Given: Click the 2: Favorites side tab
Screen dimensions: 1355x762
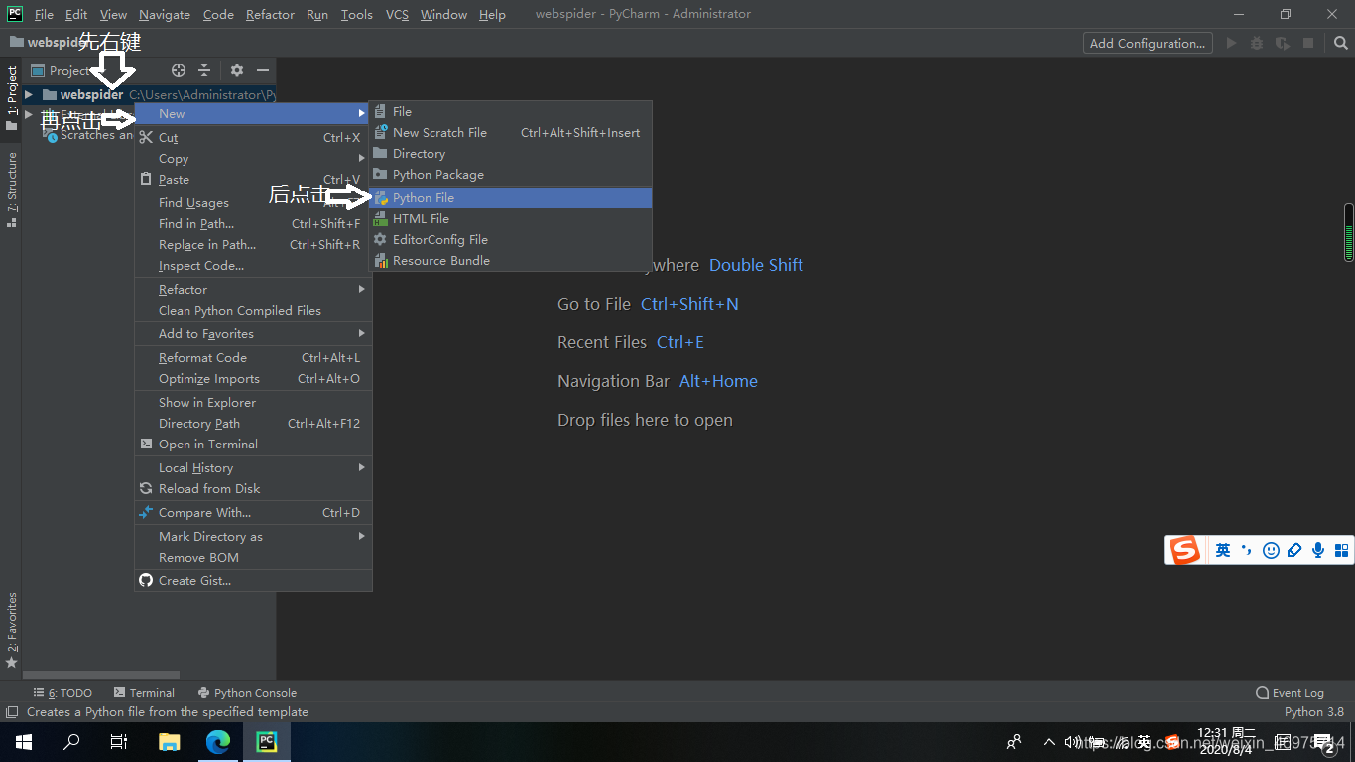Looking at the screenshot, I should pyautogui.click(x=12, y=630).
